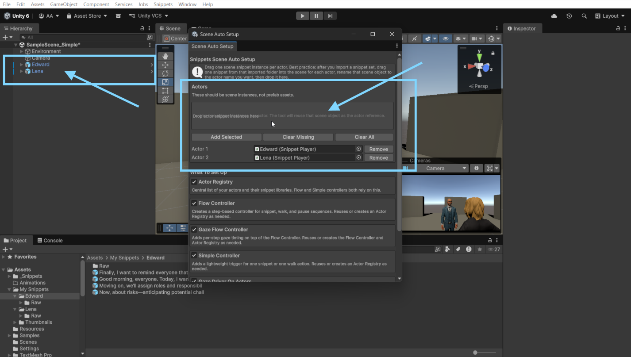Open the global Search magnifier
This screenshot has width=631, height=357.
pyautogui.click(x=584, y=16)
